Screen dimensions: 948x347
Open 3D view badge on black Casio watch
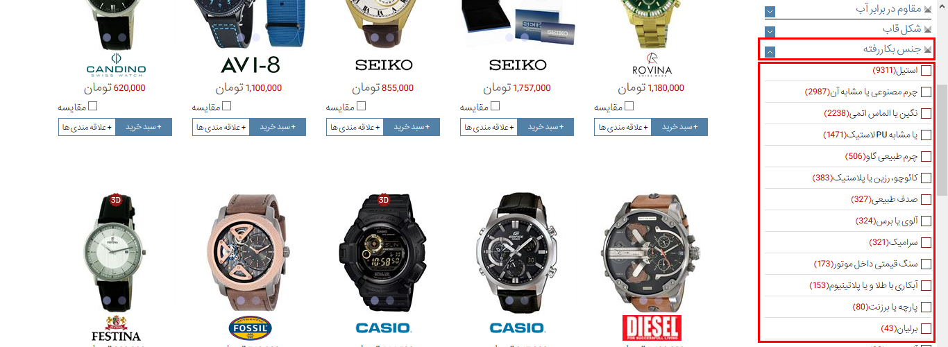click(x=383, y=201)
